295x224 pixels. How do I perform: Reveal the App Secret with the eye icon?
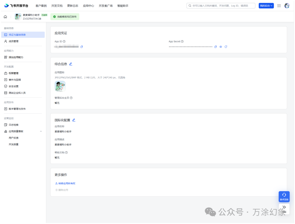(221, 47)
